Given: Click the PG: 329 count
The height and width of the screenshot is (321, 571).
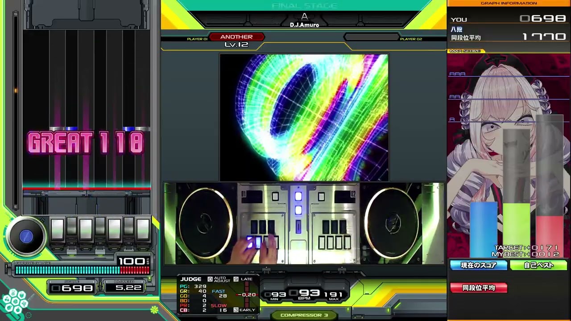Looking at the screenshot, I should click(193, 287).
